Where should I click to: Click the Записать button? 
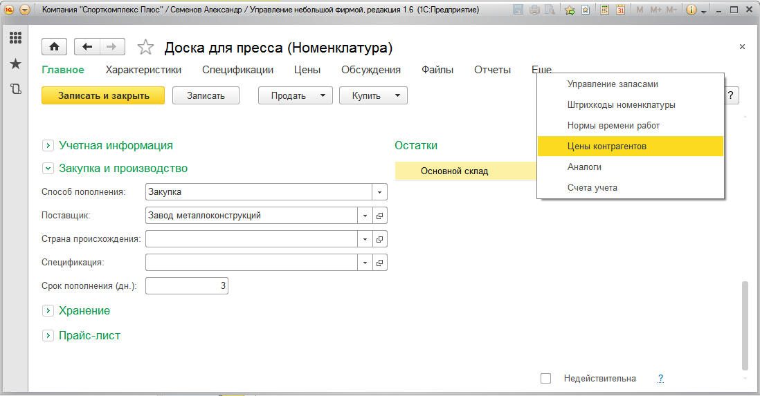coord(206,96)
